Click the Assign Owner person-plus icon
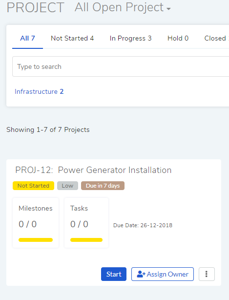The height and width of the screenshot is (300, 229). pos(141,274)
